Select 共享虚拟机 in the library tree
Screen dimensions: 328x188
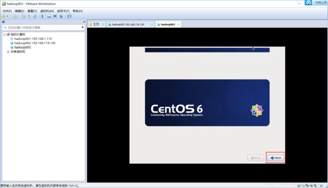(18, 52)
